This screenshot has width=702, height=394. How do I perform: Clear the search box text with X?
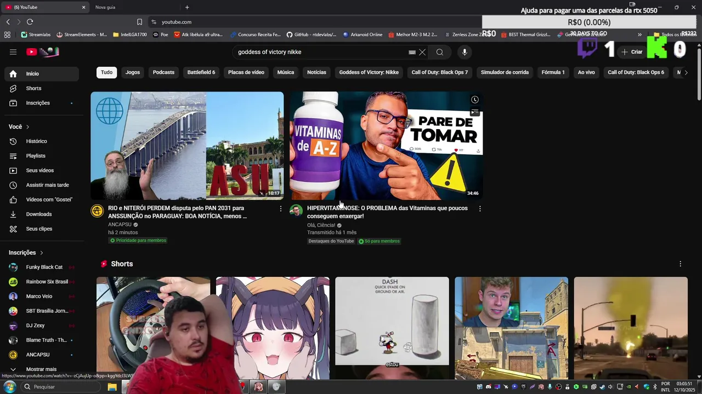422,52
